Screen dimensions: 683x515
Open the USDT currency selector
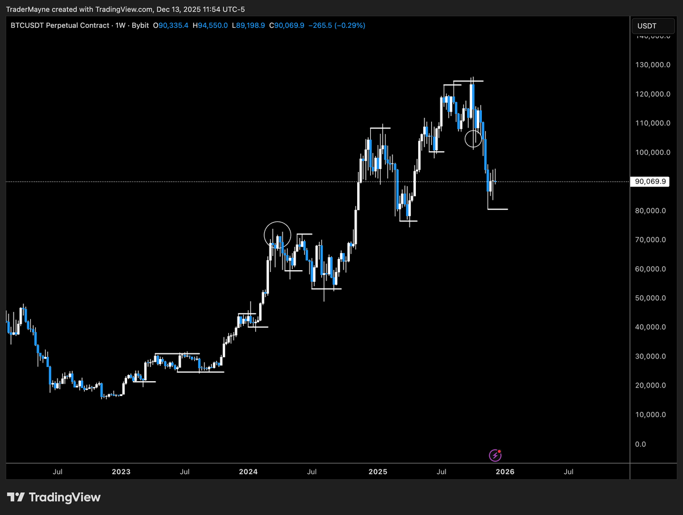tap(652, 26)
